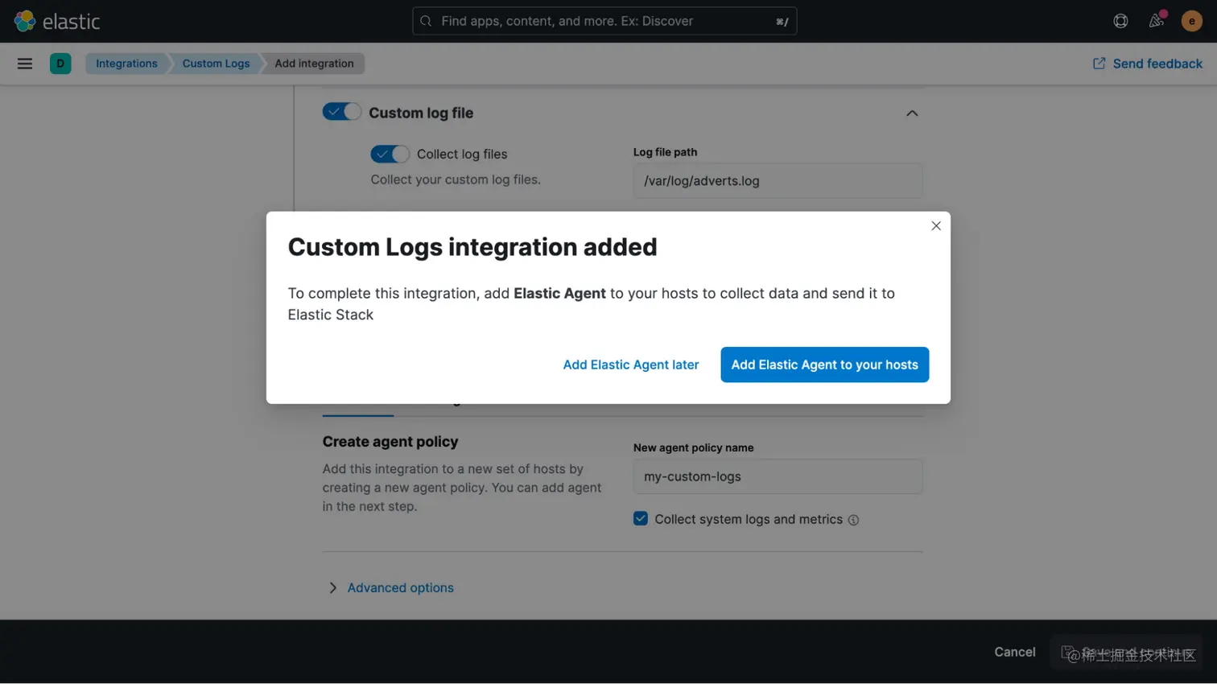Show info about collecting system logs
This screenshot has height=684, width=1217.
[x=853, y=521]
